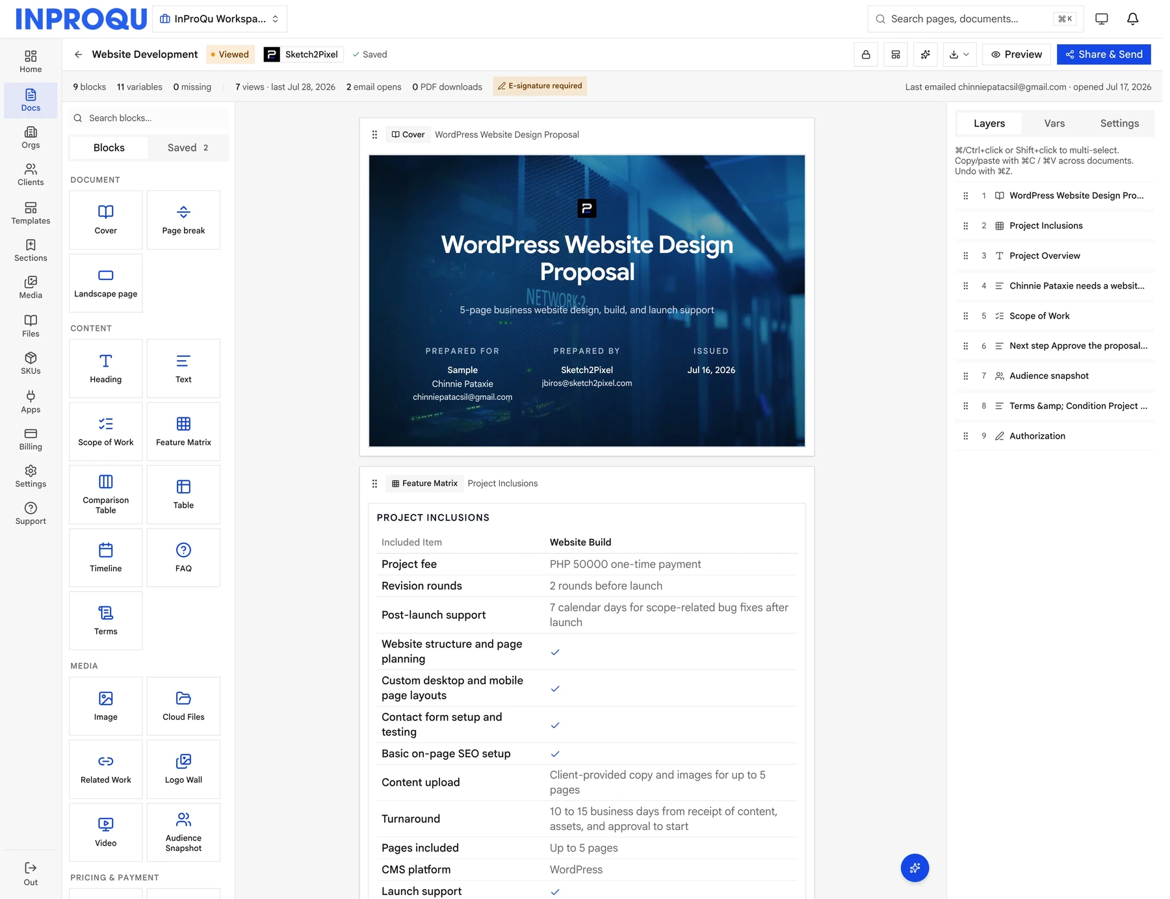Click the lock icon in the toolbar

point(866,55)
